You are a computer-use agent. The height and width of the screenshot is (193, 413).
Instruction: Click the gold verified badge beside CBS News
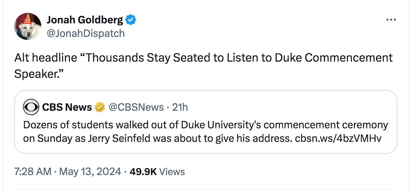(100, 107)
